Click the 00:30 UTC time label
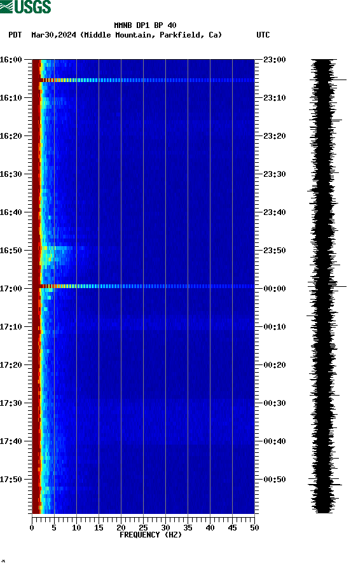The height and width of the screenshot is (568, 351). pyautogui.click(x=275, y=403)
